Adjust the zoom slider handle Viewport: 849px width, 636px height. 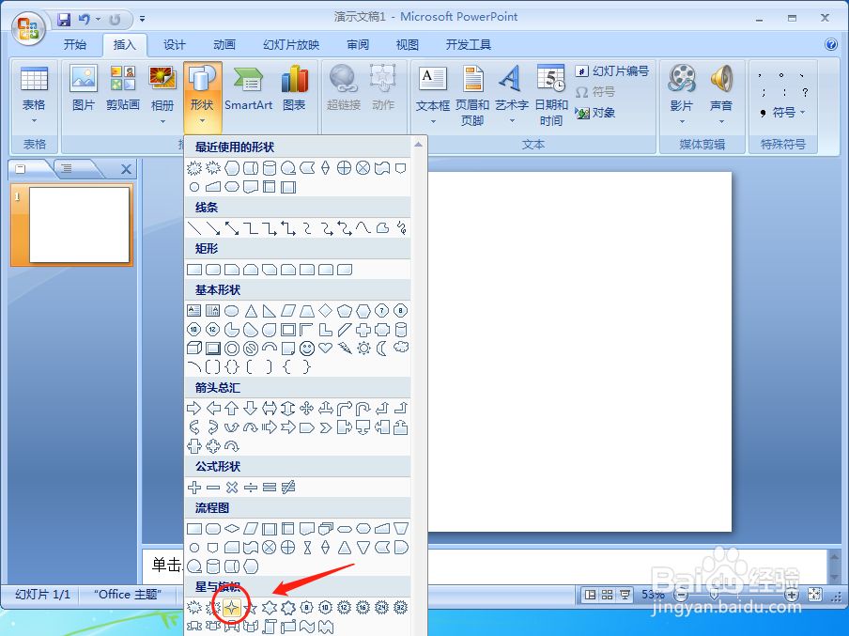(714, 596)
